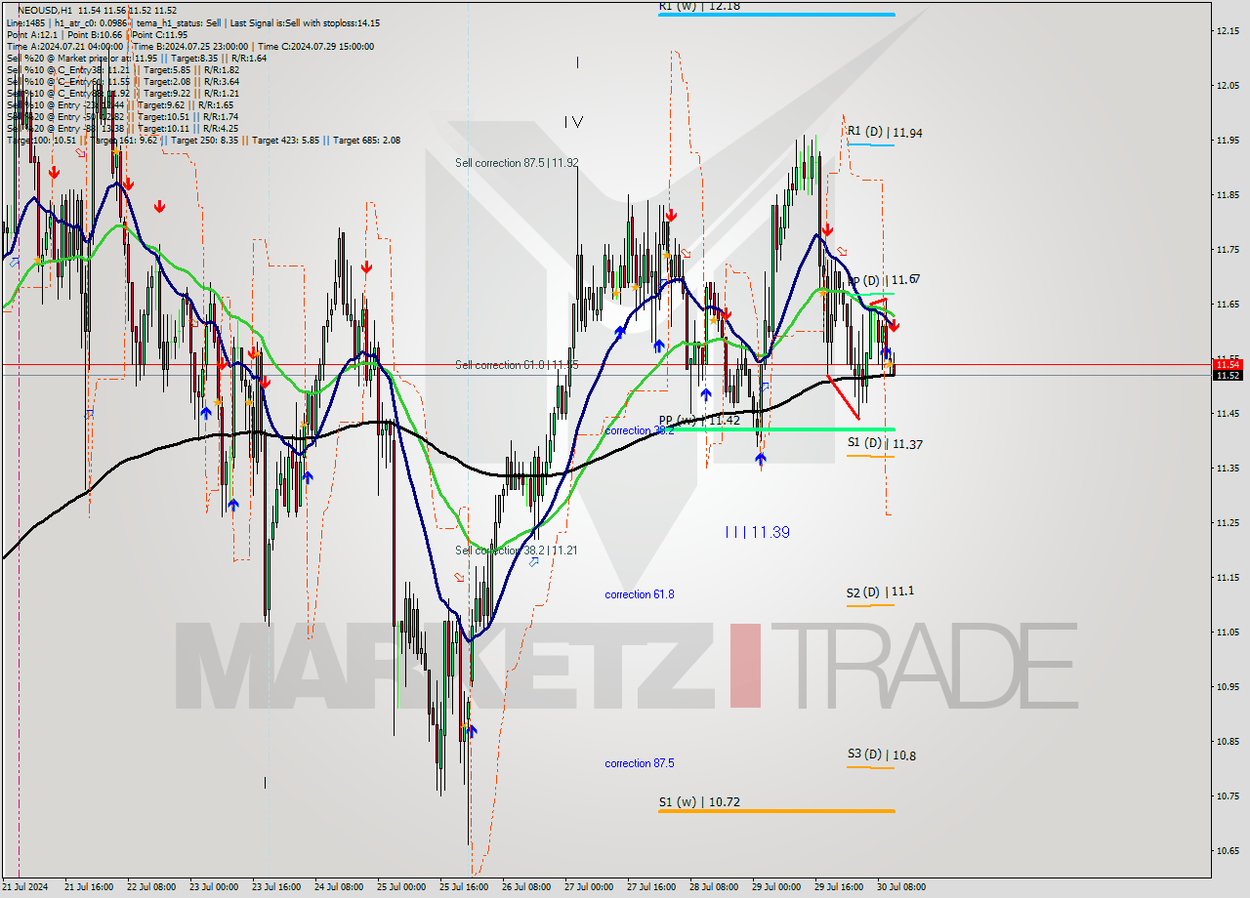The width and height of the screenshot is (1250, 898).
Task: Click the 11.95 price axis value
Action: 1229,141
